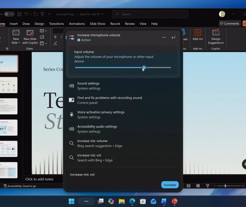Screen dimensions: 246x207
Task: Open File Explorer from the taskbar
Action: pos(121,201)
